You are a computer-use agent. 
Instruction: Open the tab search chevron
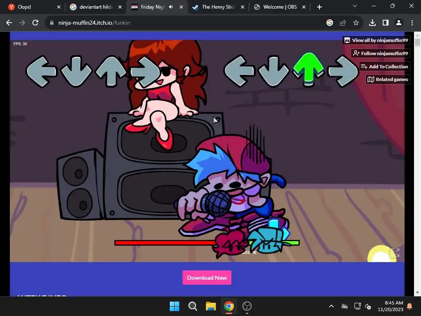click(355, 6)
